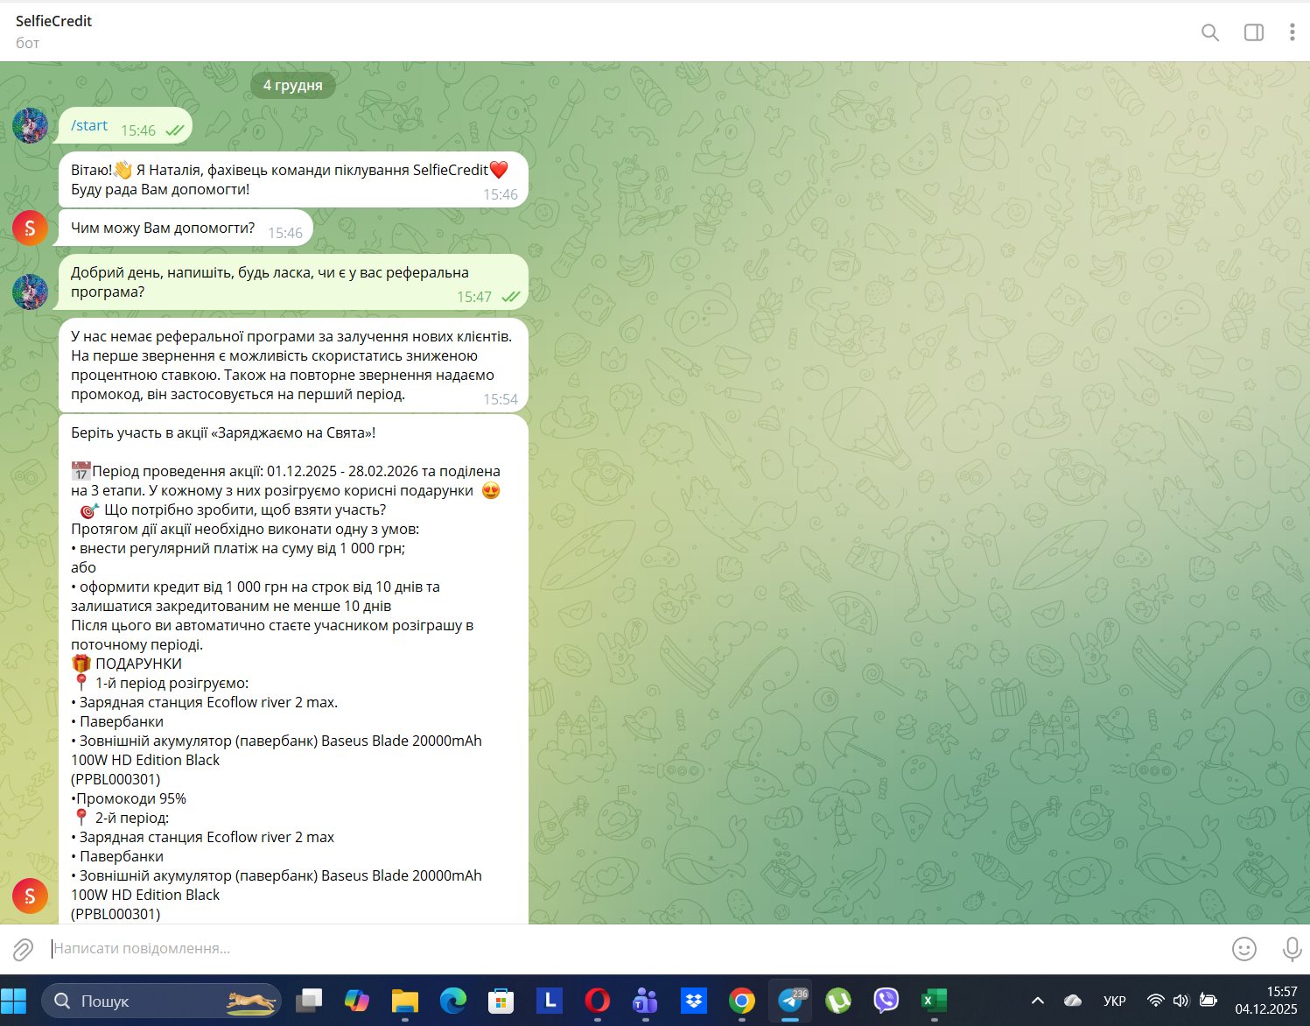Open search in the SelfieCredit chat
Viewport: 1310px width, 1026px height.
click(x=1210, y=32)
